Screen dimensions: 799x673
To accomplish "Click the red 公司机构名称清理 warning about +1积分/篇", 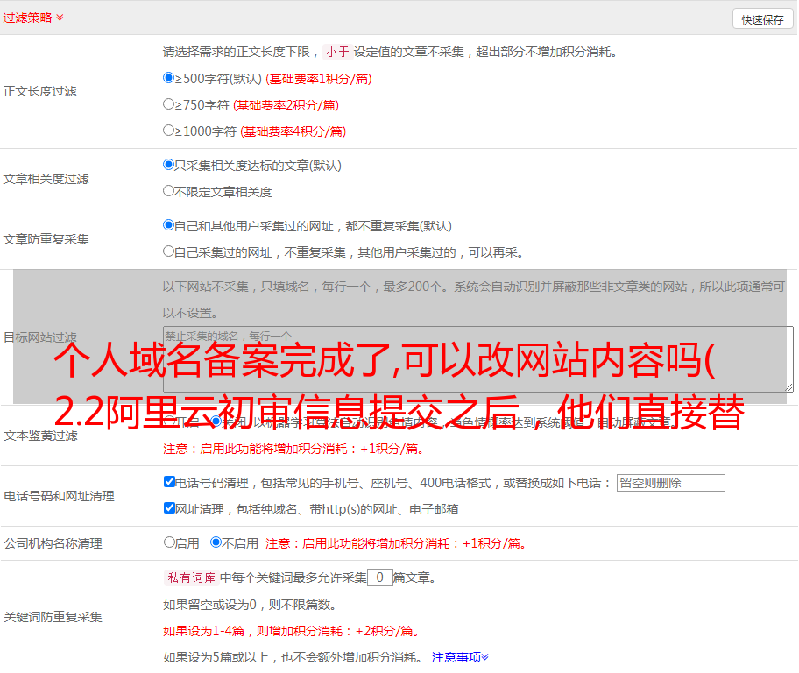I will [396, 543].
